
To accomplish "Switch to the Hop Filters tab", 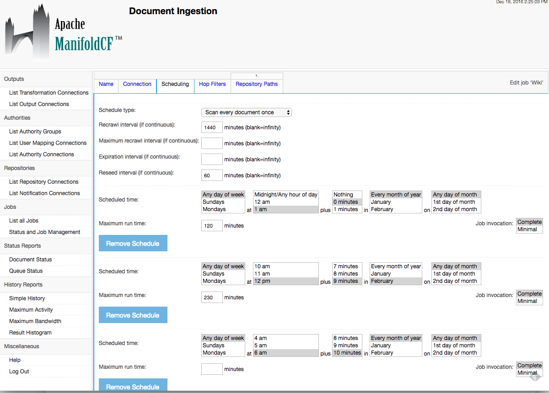I will (x=212, y=84).
